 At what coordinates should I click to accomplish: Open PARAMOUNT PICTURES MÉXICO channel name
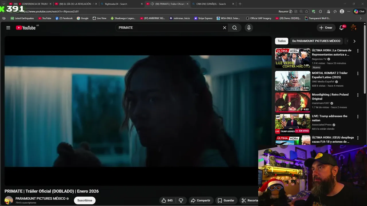click(40, 199)
